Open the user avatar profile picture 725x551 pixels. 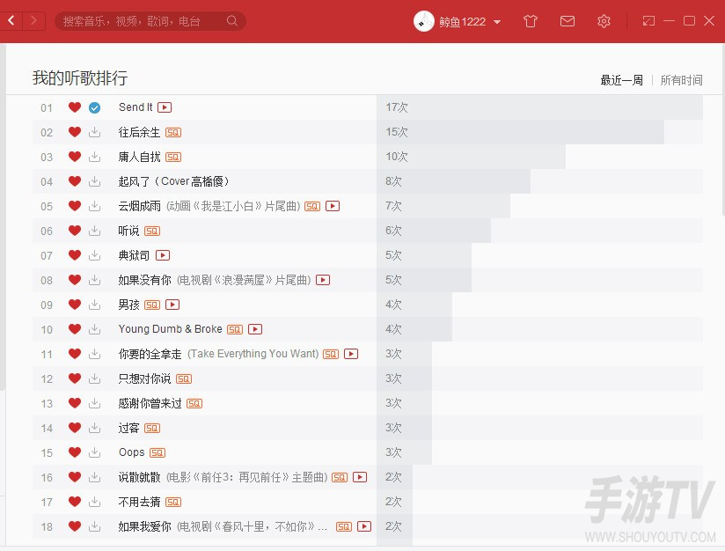tap(423, 21)
